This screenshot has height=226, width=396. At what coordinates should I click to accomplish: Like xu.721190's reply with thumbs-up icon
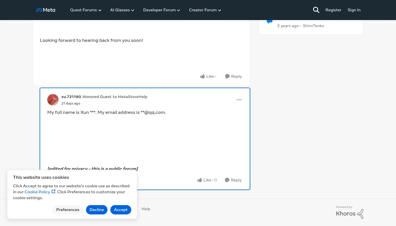204,180
